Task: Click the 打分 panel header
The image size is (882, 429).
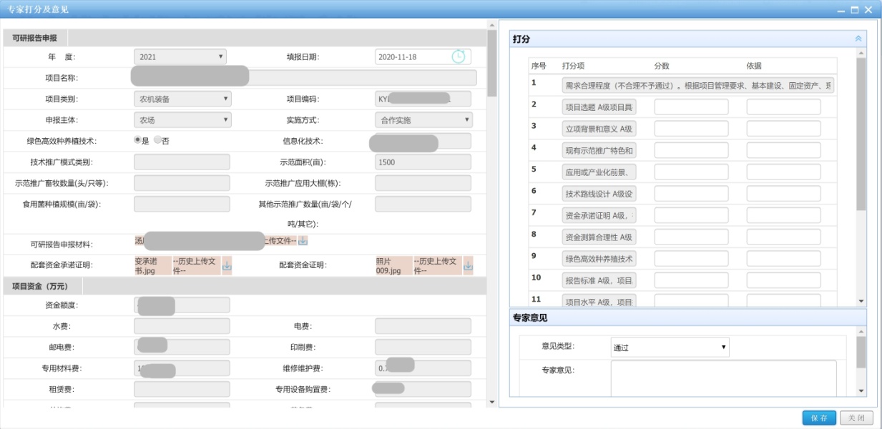Action: click(x=687, y=39)
